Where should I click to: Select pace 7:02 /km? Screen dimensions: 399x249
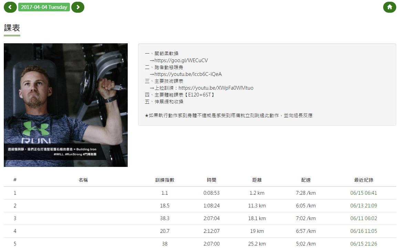[x=306, y=218]
